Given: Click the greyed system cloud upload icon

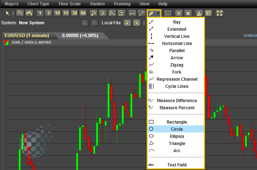Looking at the screenshot, I should (94, 23).
